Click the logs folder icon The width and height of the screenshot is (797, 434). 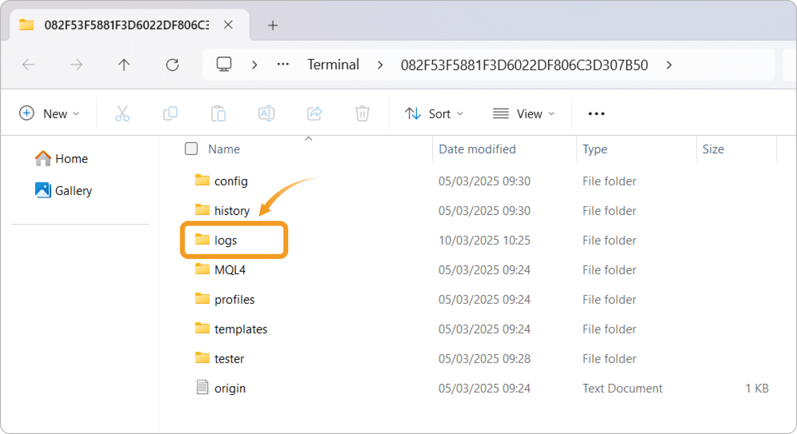[x=202, y=239]
